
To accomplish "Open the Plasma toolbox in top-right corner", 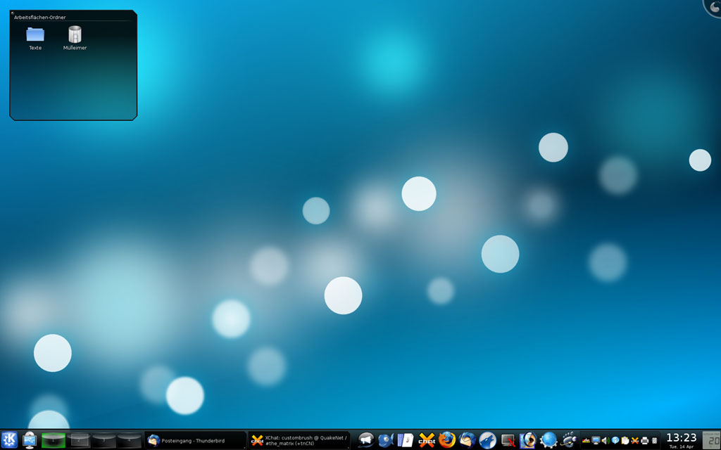I will click(713, 6).
